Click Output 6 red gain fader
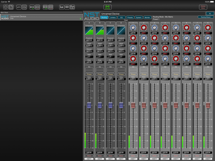This screenshot has height=161, width=215. 187,105
